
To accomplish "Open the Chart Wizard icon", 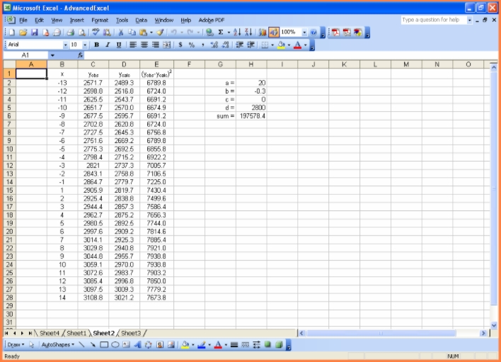I will (263, 33).
